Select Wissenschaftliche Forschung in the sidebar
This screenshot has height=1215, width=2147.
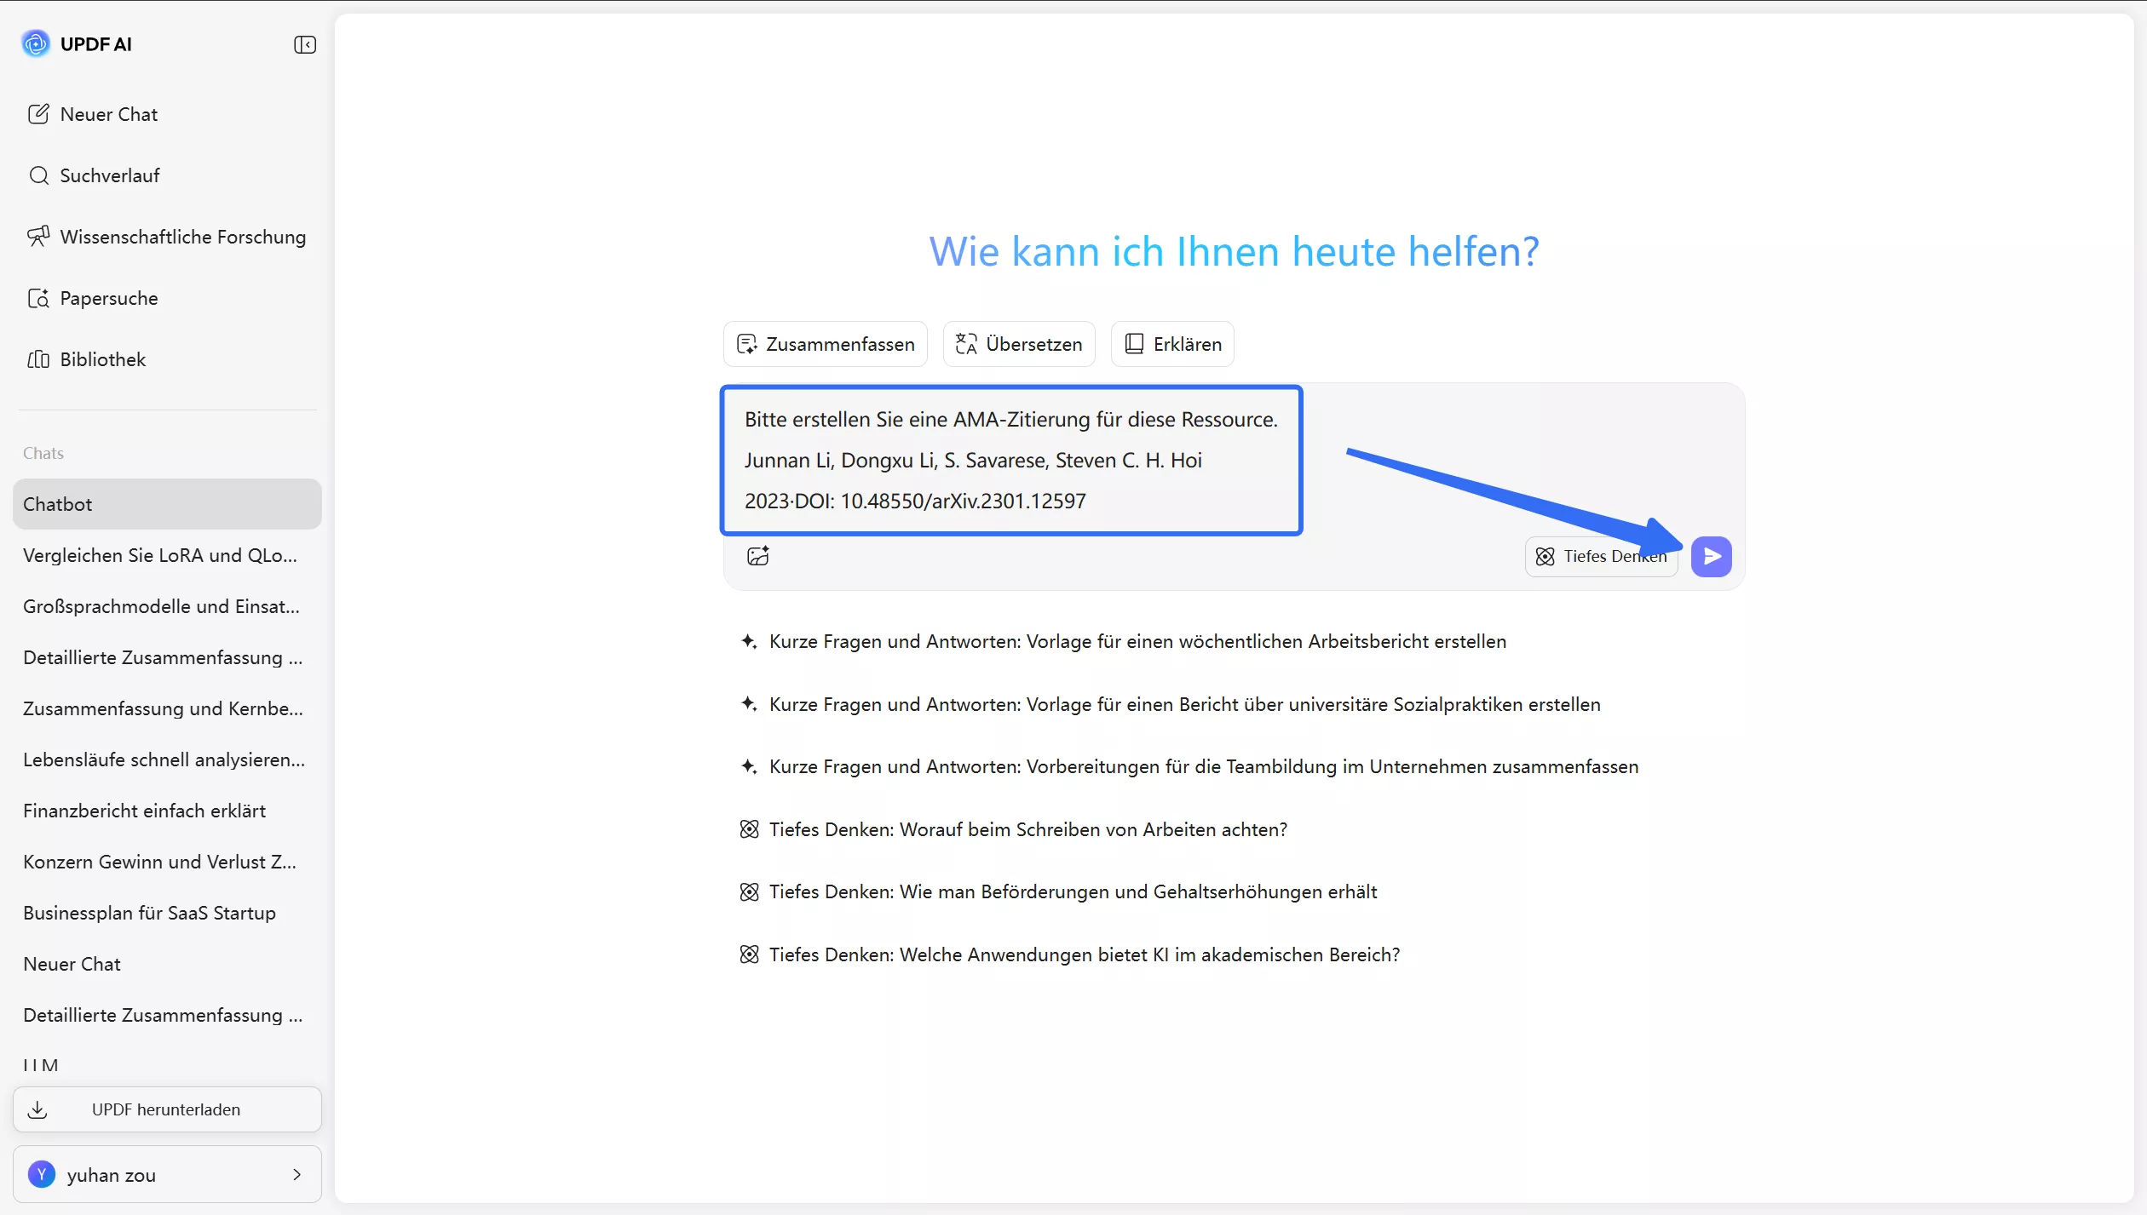pos(182,237)
